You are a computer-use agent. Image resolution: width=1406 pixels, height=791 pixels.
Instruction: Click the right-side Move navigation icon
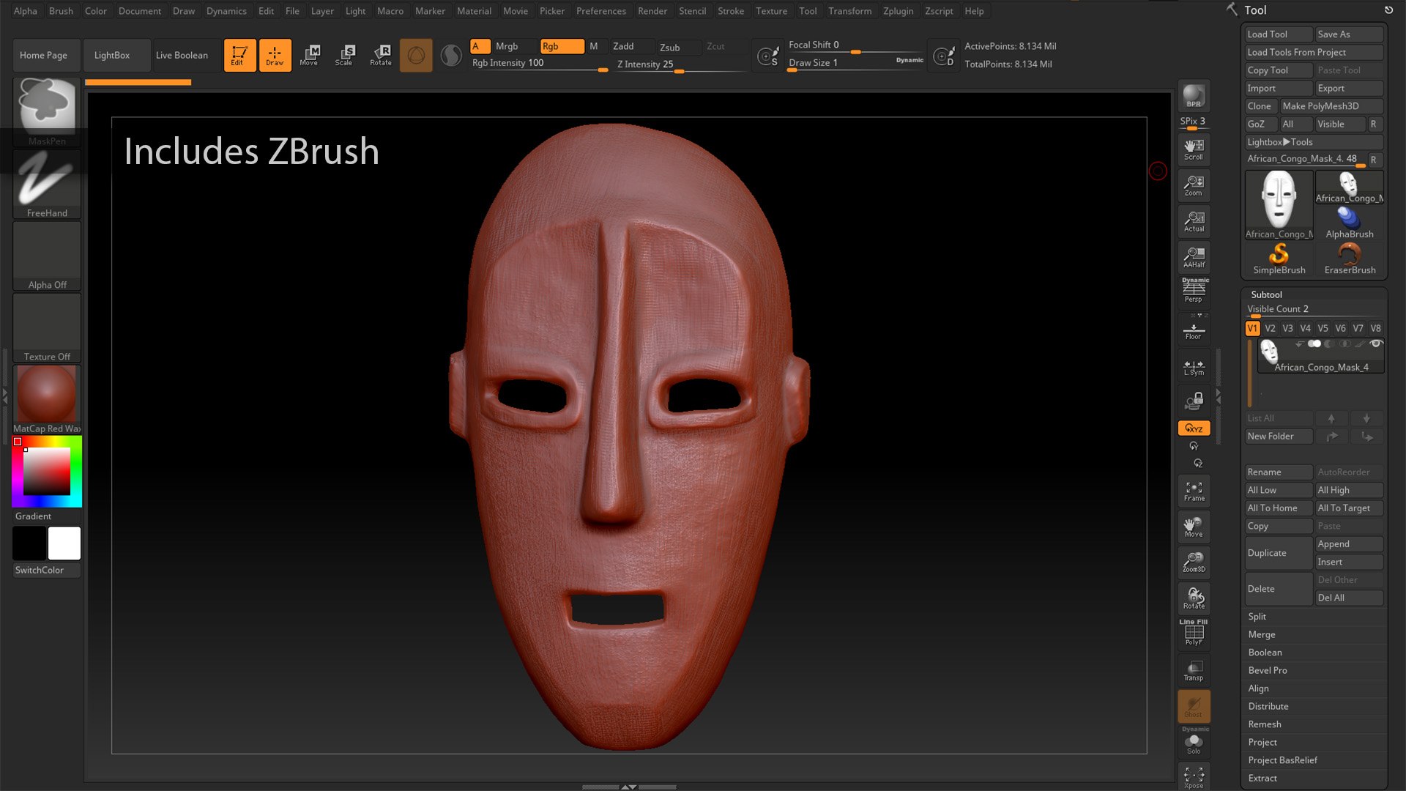(x=1194, y=527)
